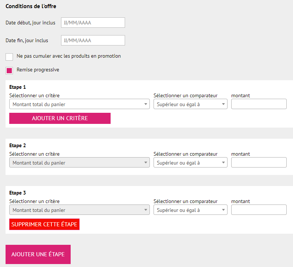Enable 'Ne pas cumuler' promotion checkbox

[9, 57]
